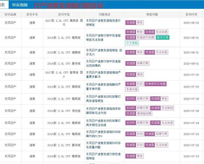
Task: Click the date 2020-08-02
Action: click(x=191, y=23)
